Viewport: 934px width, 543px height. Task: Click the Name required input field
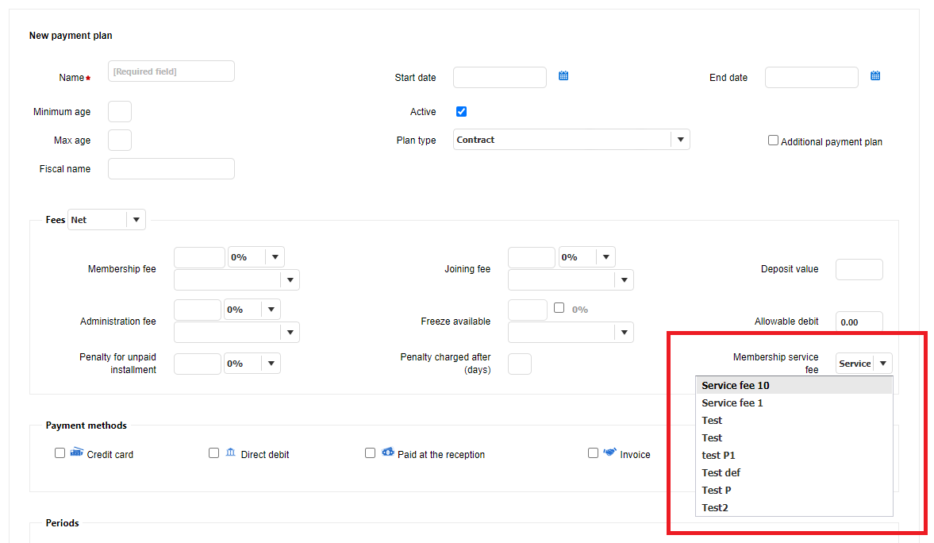click(171, 71)
